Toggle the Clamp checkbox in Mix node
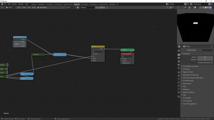The height and width of the screenshot is (120, 214). pyautogui.click(x=93, y=54)
